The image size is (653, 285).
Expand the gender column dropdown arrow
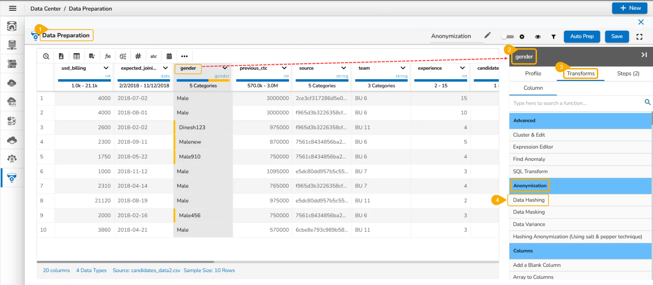(225, 68)
